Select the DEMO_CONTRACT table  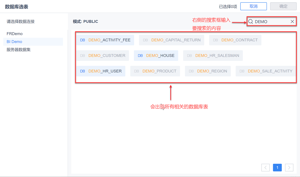pos(235,40)
